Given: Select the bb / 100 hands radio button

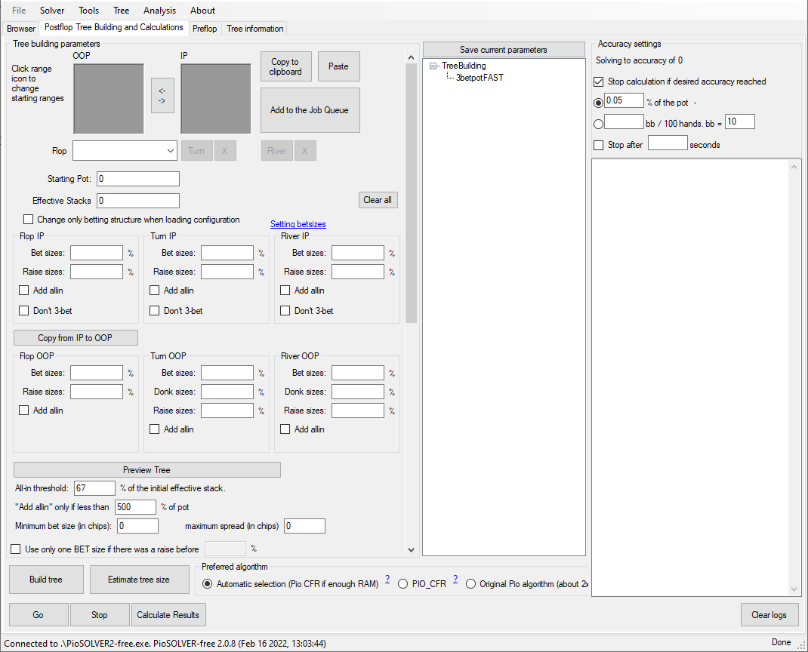Looking at the screenshot, I should pyautogui.click(x=598, y=124).
